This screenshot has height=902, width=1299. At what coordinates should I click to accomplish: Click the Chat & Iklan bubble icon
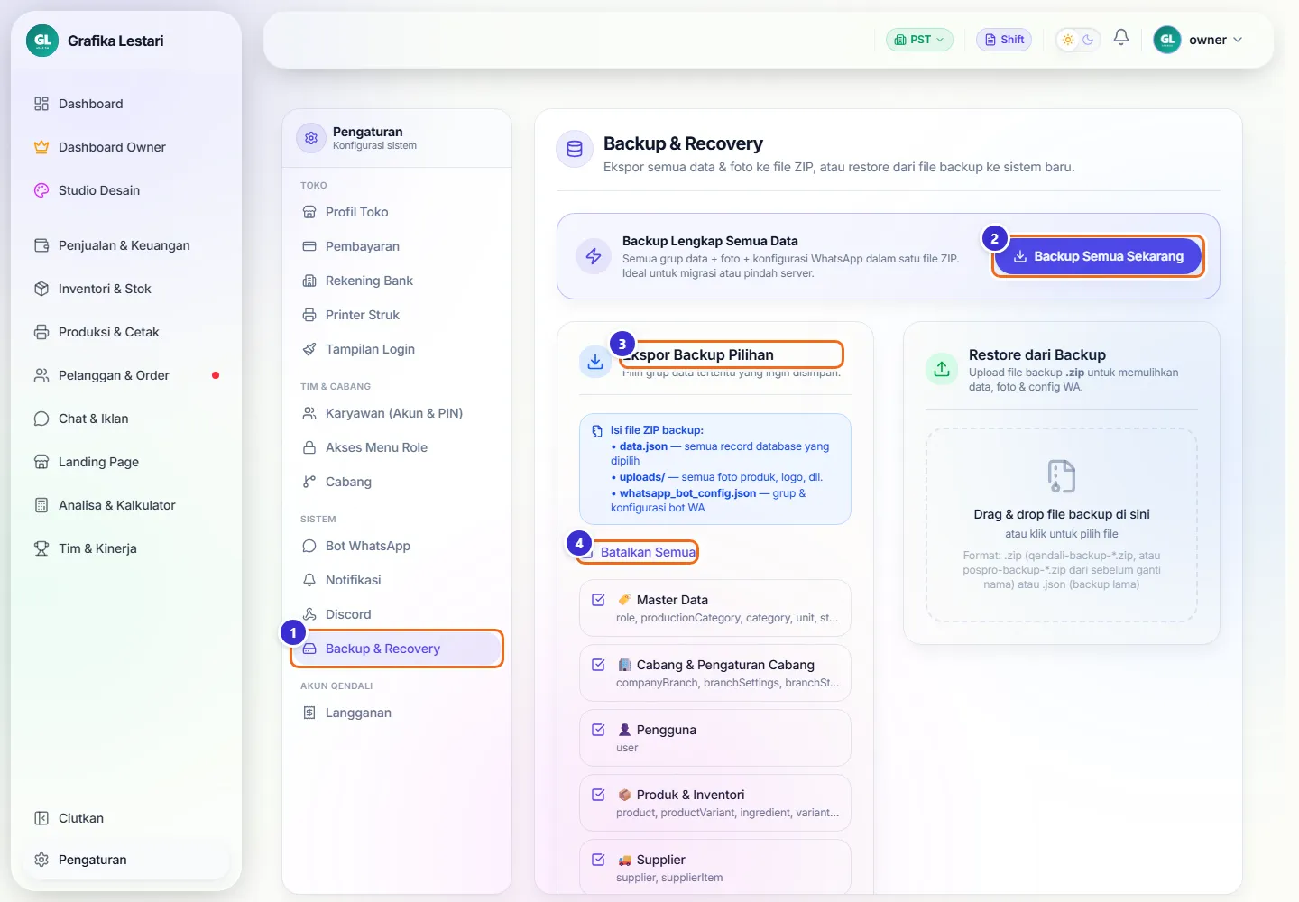click(x=41, y=419)
